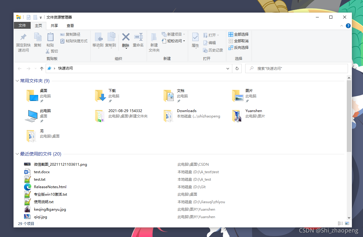Screen dimensions: 363x237
Task: Click the Cut (剪切) scissors icon
Action: coord(48,51)
